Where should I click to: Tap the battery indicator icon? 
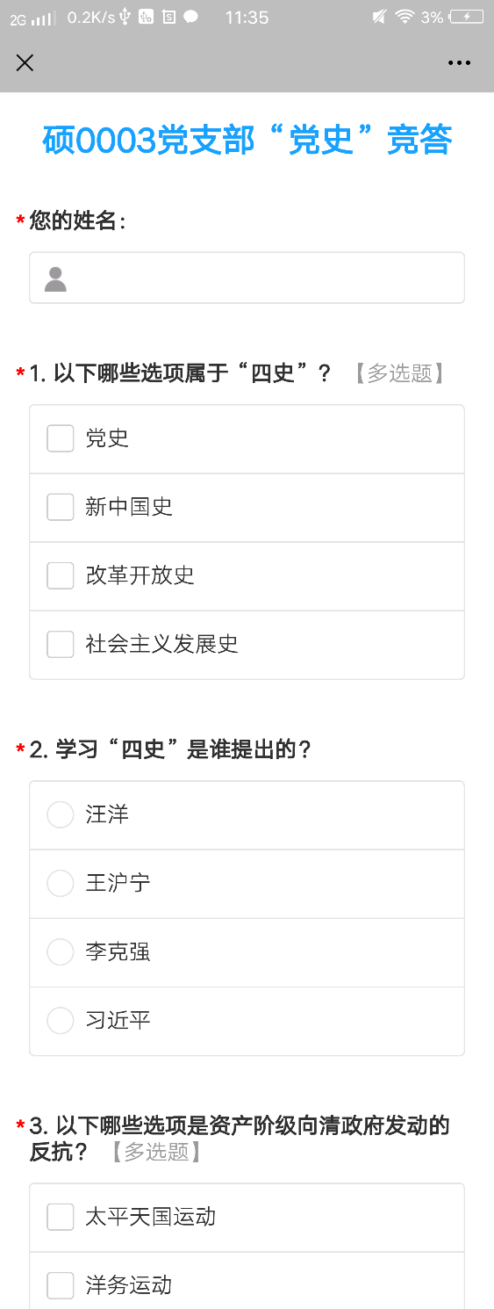[x=465, y=17]
